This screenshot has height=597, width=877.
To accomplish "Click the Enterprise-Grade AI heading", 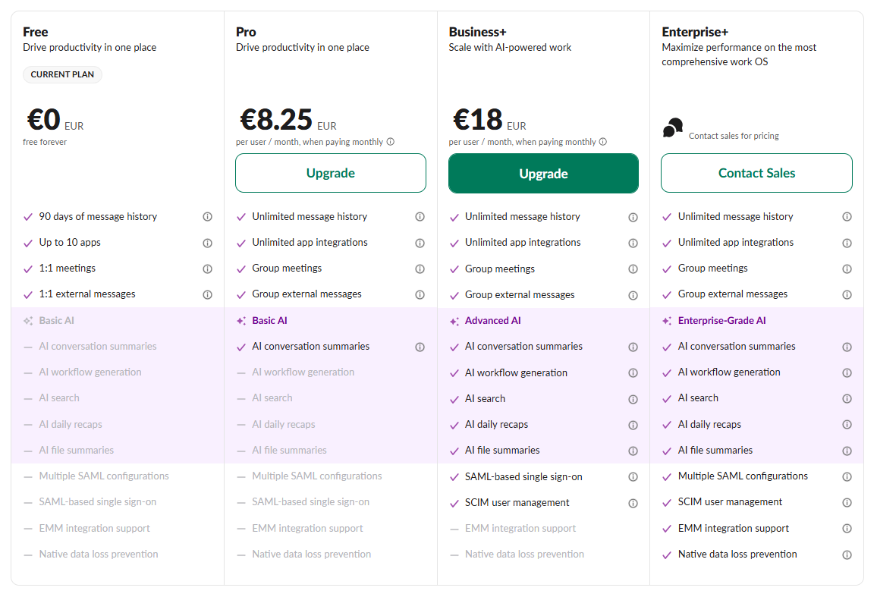I will pyautogui.click(x=721, y=321).
